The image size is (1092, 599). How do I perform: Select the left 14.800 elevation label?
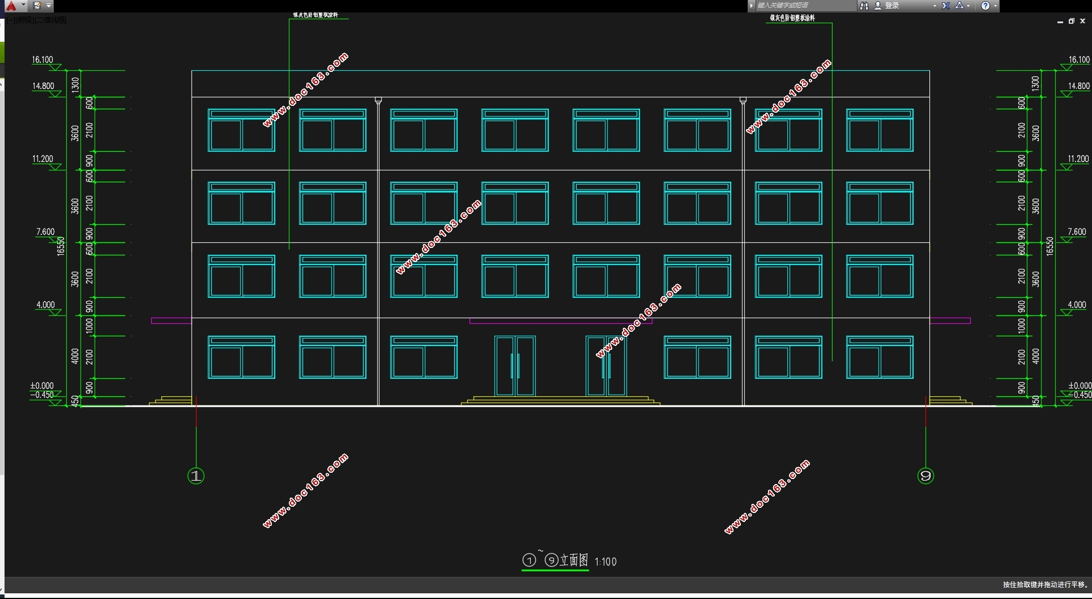pyautogui.click(x=43, y=86)
